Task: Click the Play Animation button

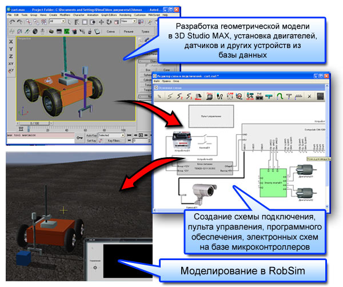Action: [x=141, y=135]
